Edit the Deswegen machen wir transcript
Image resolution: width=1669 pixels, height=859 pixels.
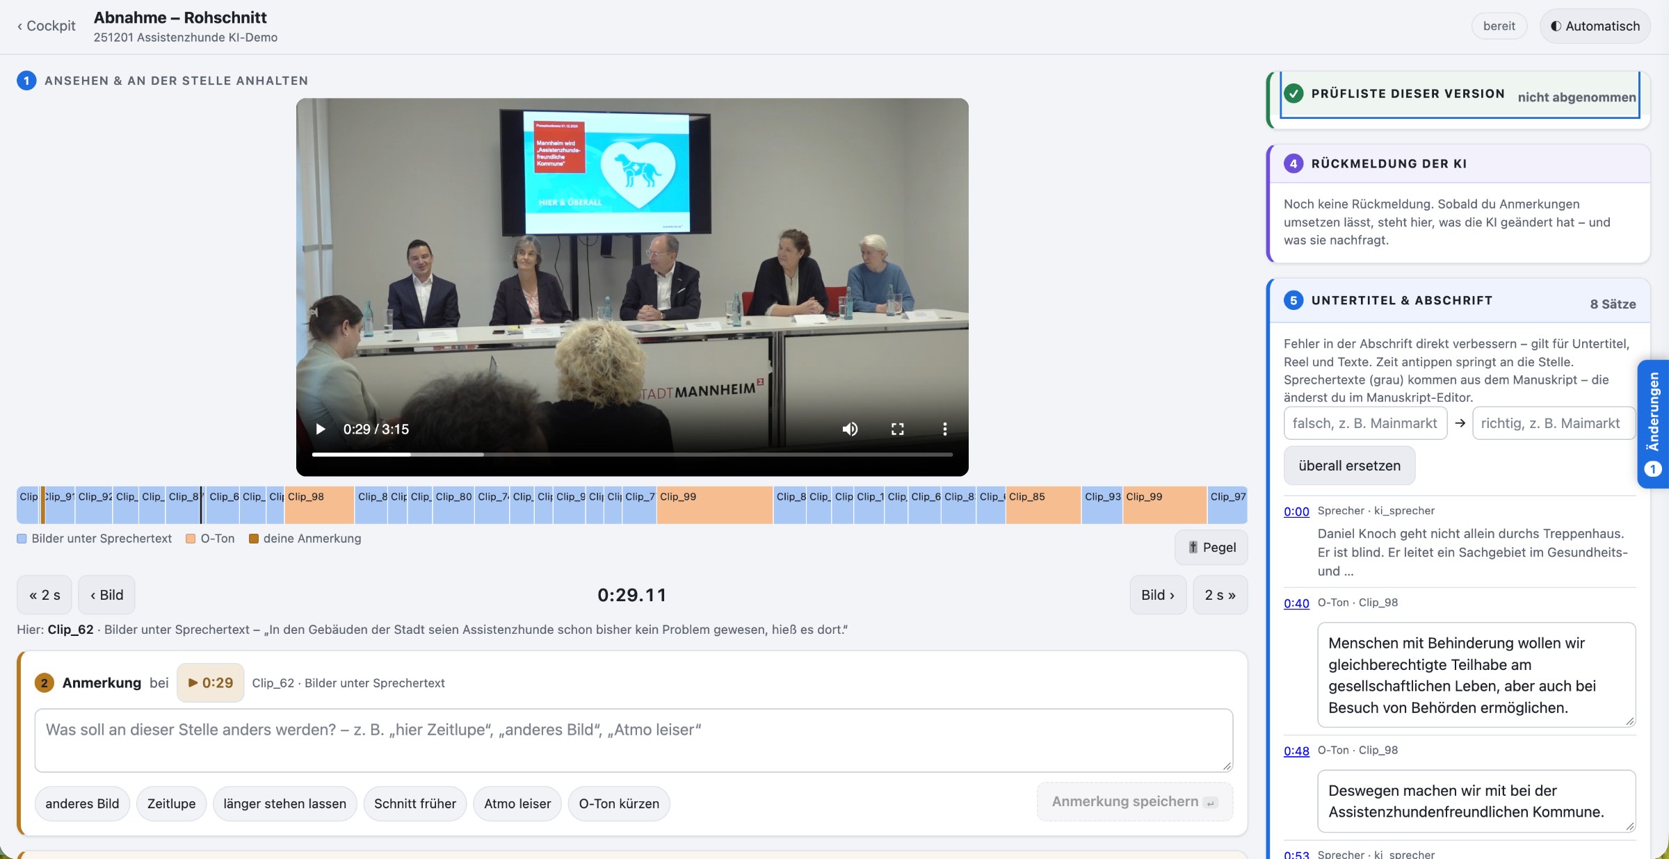pos(1476,801)
